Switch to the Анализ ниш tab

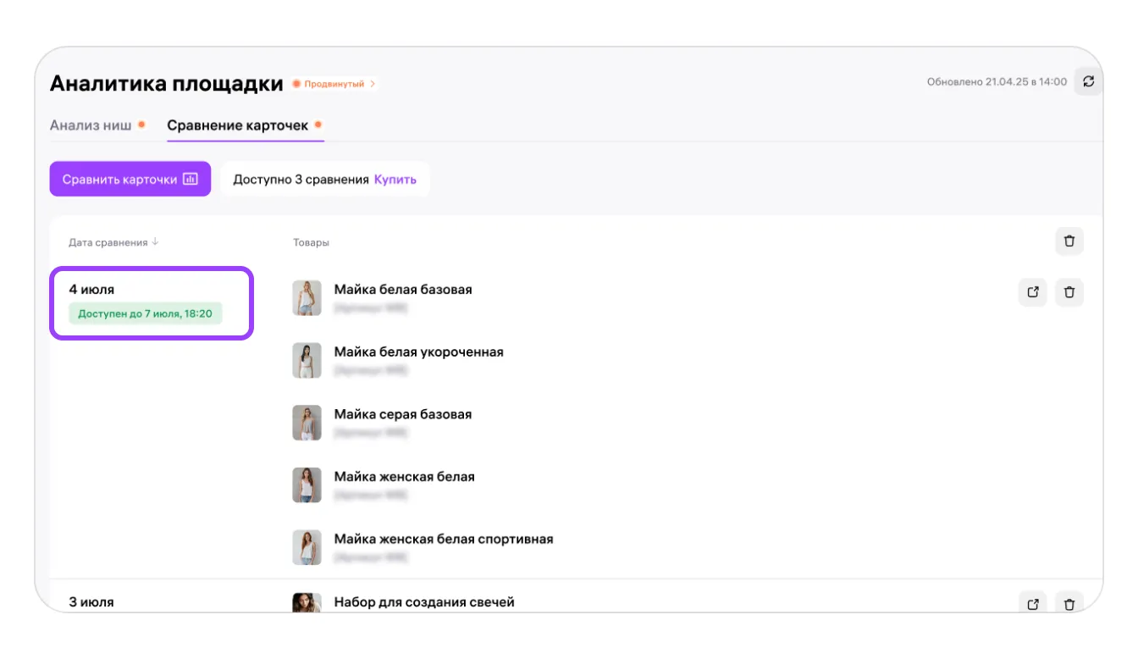pos(91,125)
